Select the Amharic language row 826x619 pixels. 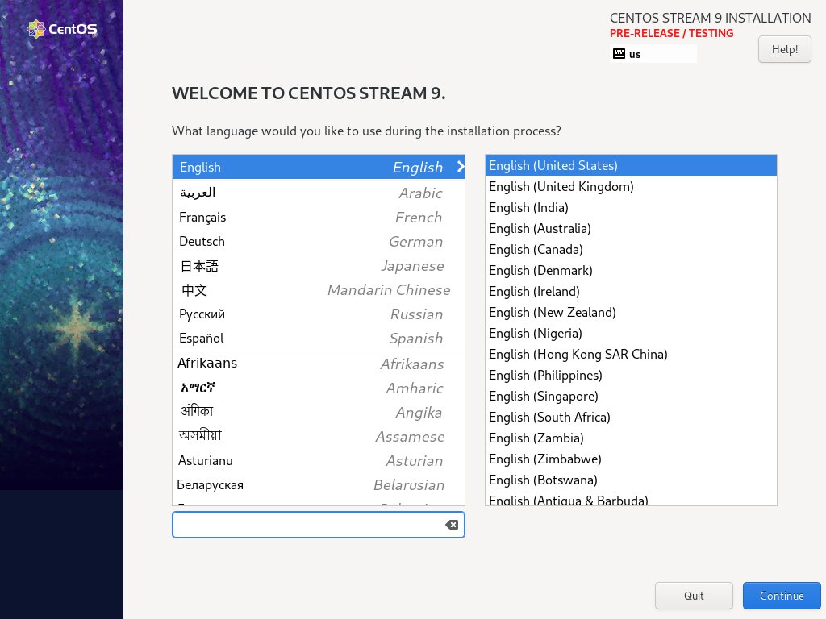(318, 388)
